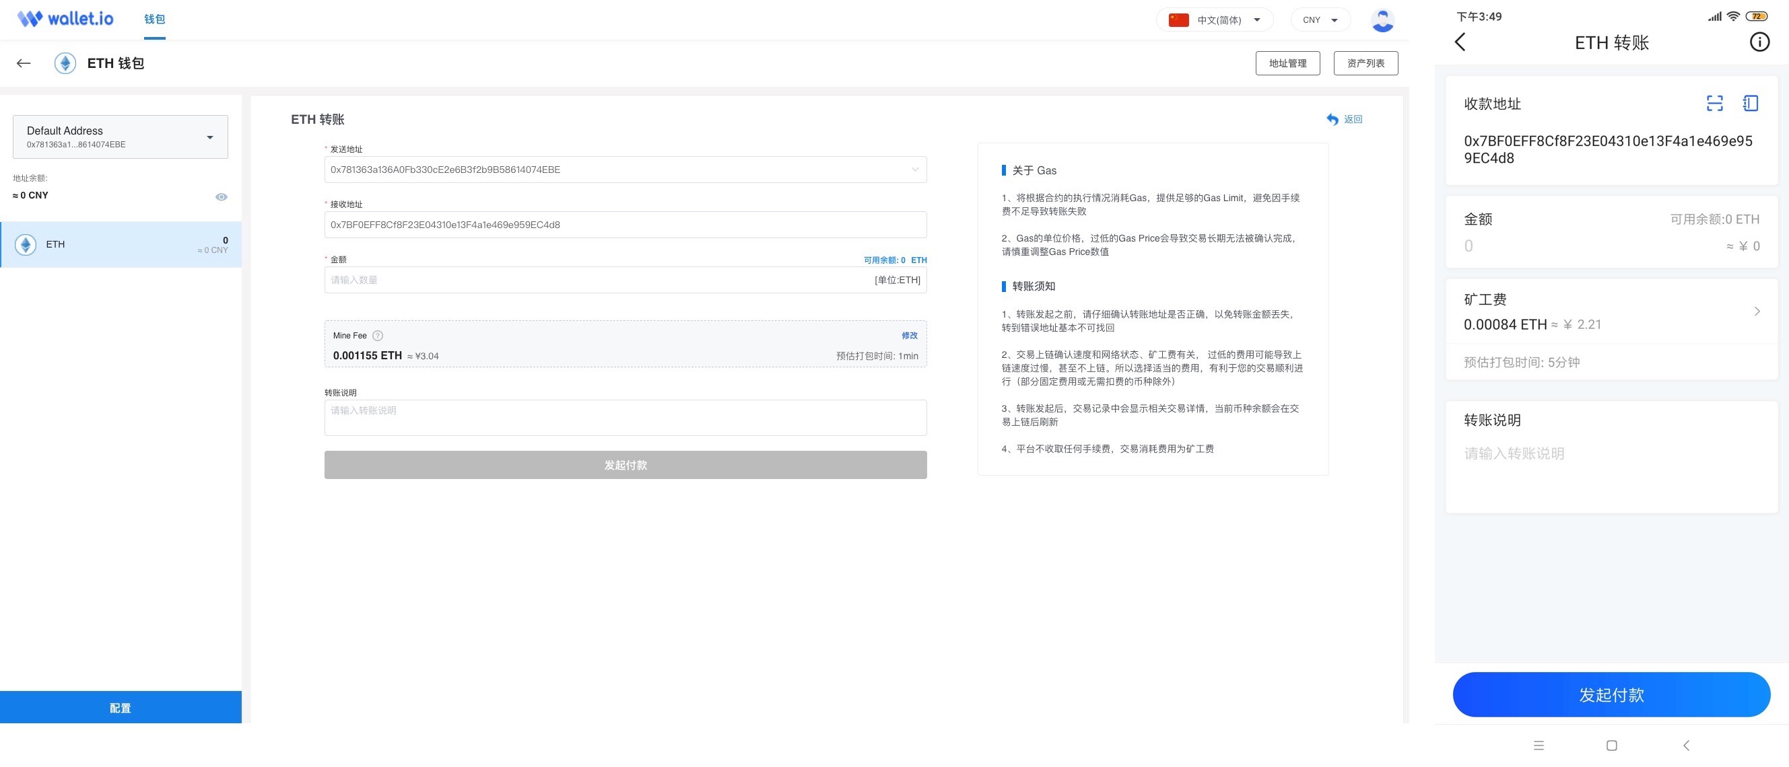Image resolution: width=1789 pixels, height=767 pixels.
Task: Click the Mine Fee help question icon
Action: click(378, 336)
